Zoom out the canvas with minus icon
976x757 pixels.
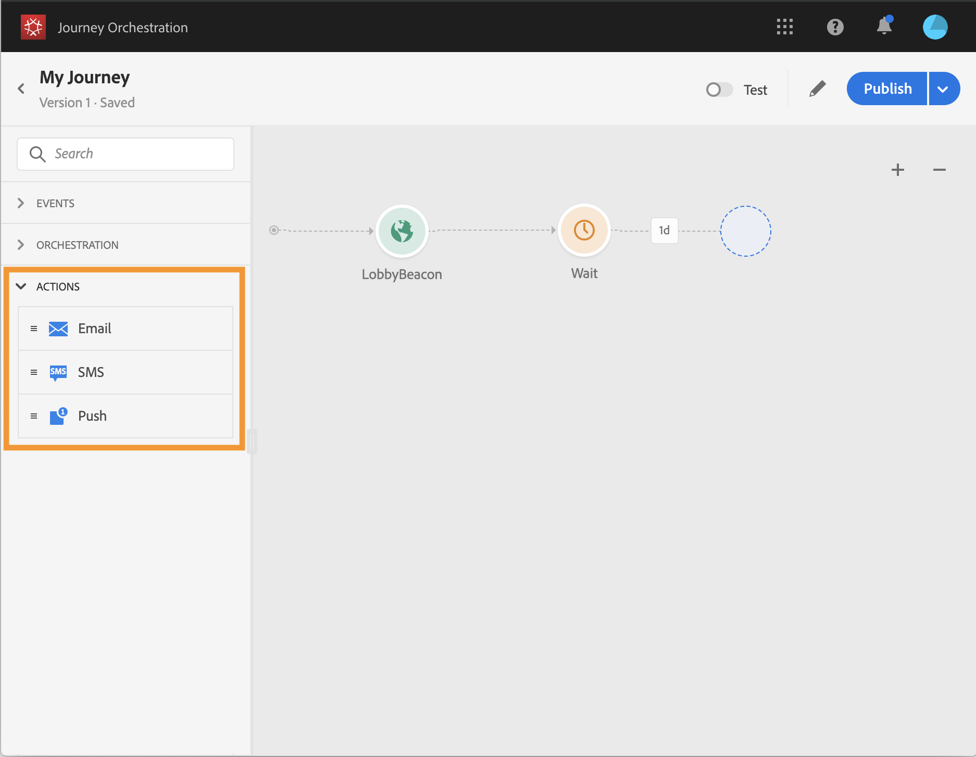(x=939, y=170)
